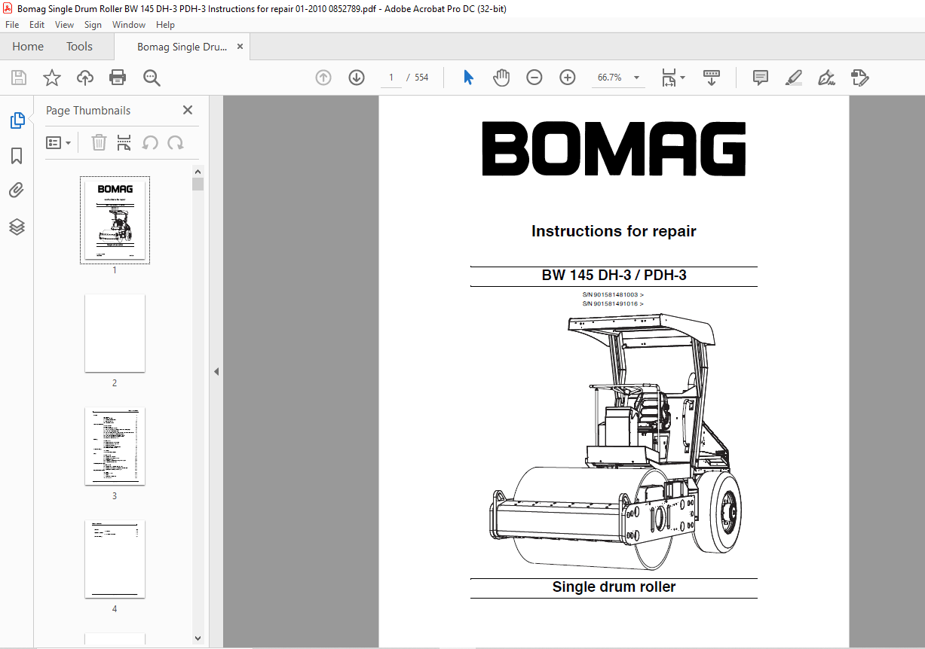The image size is (925, 649).
Task: Open Page Thumbnails pane in the sidebar
Action: click(x=17, y=120)
